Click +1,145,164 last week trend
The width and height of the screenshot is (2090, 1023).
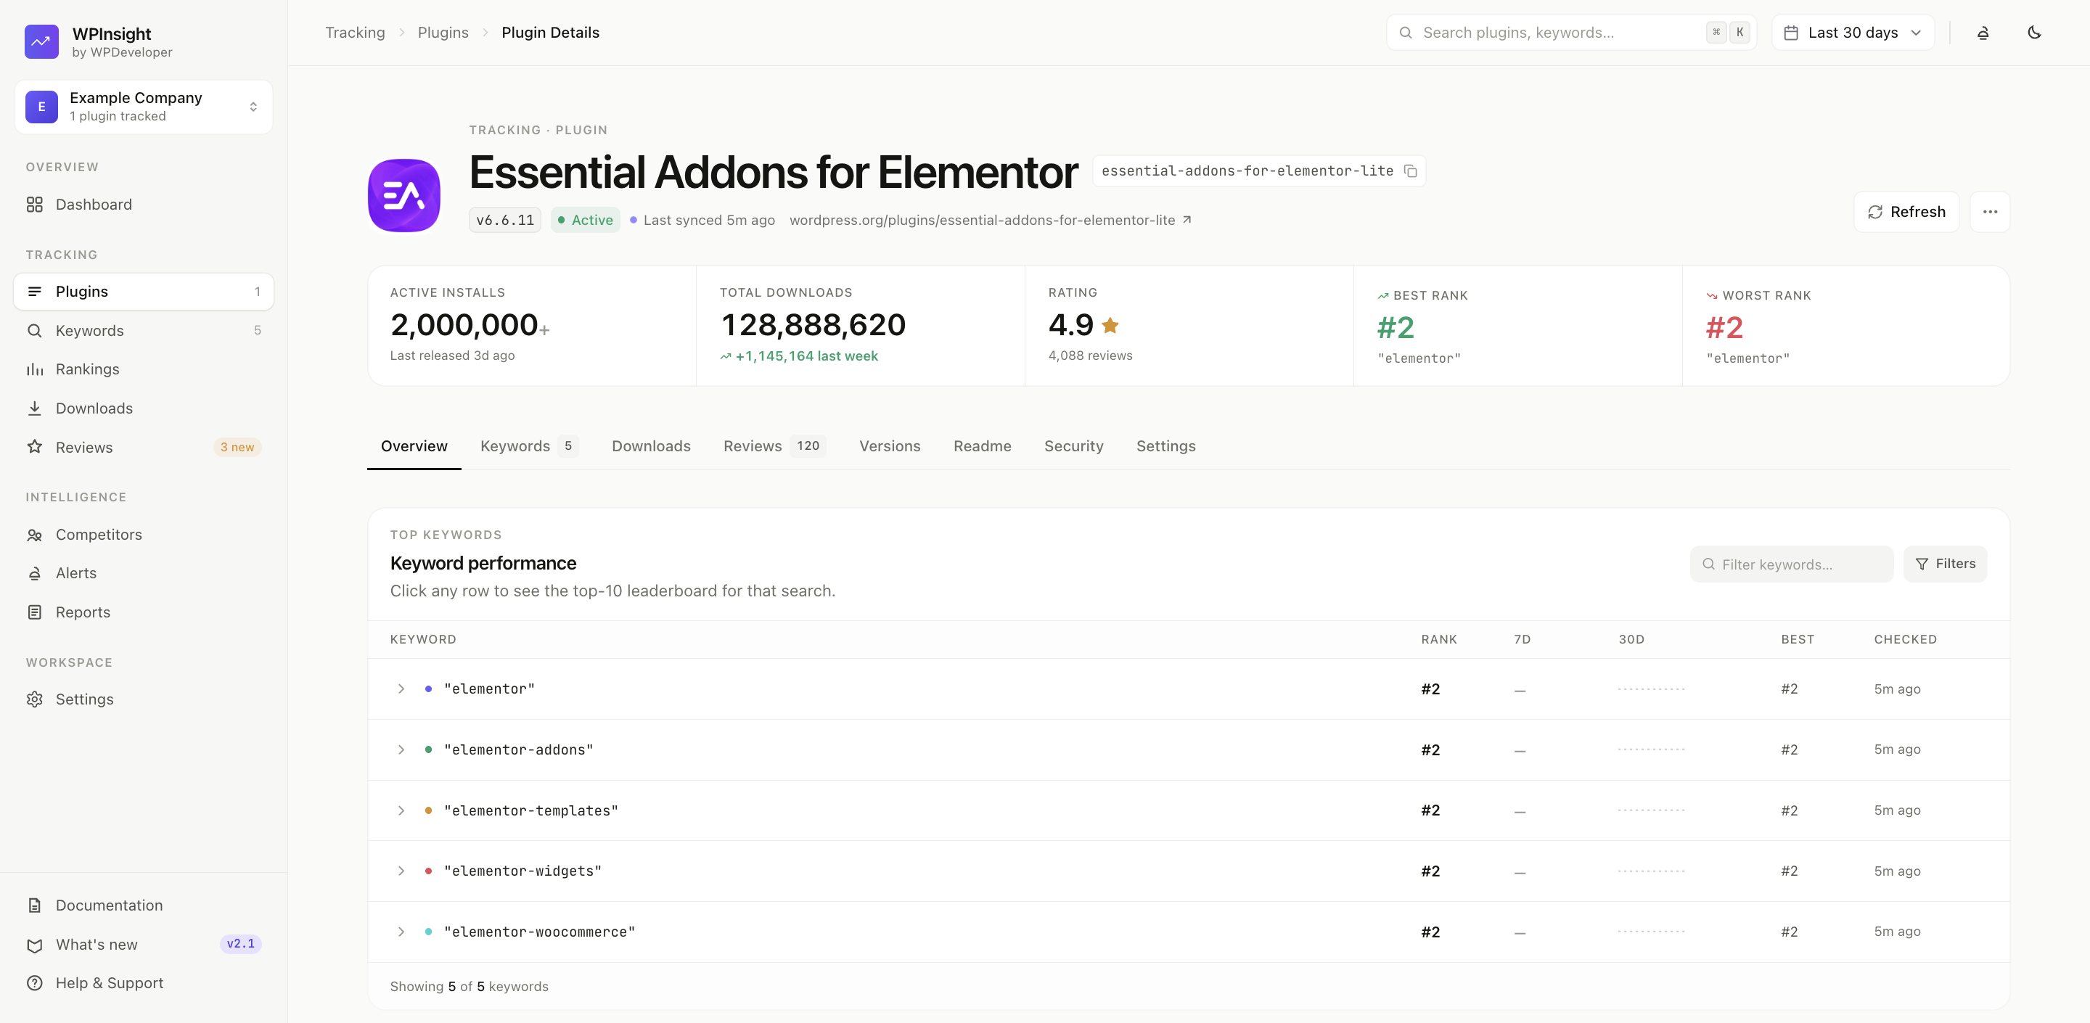pyautogui.click(x=799, y=356)
